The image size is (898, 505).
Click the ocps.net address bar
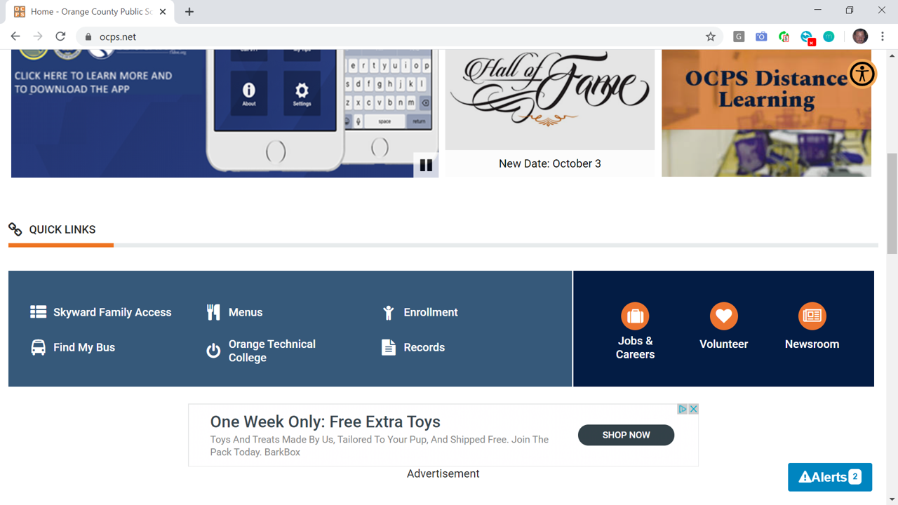click(393, 36)
